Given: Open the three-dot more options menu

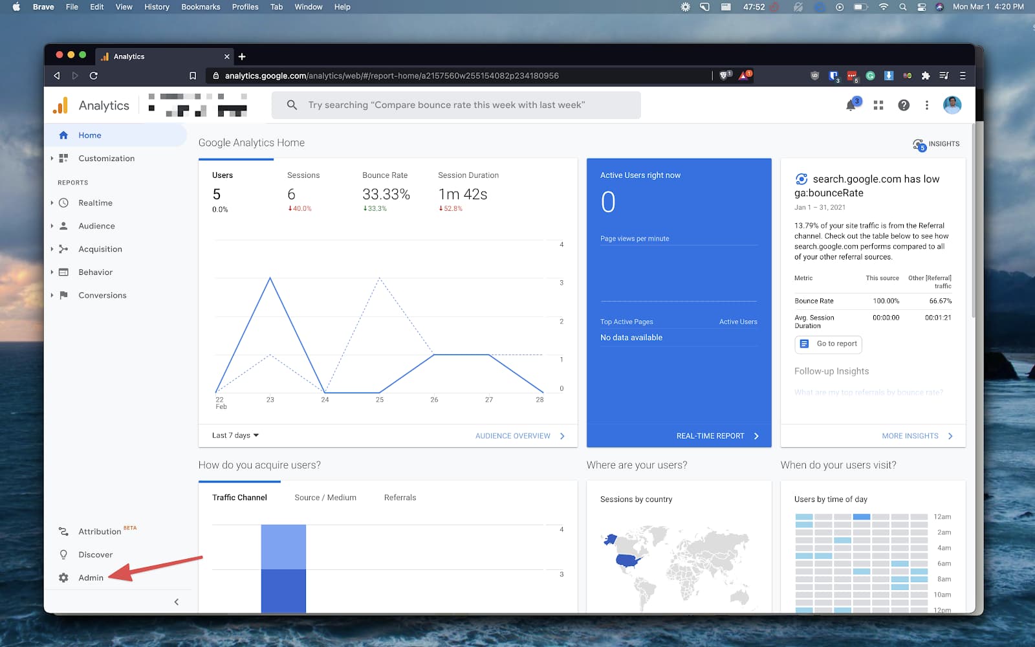Looking at the screenshot, I should pos(926,105).
